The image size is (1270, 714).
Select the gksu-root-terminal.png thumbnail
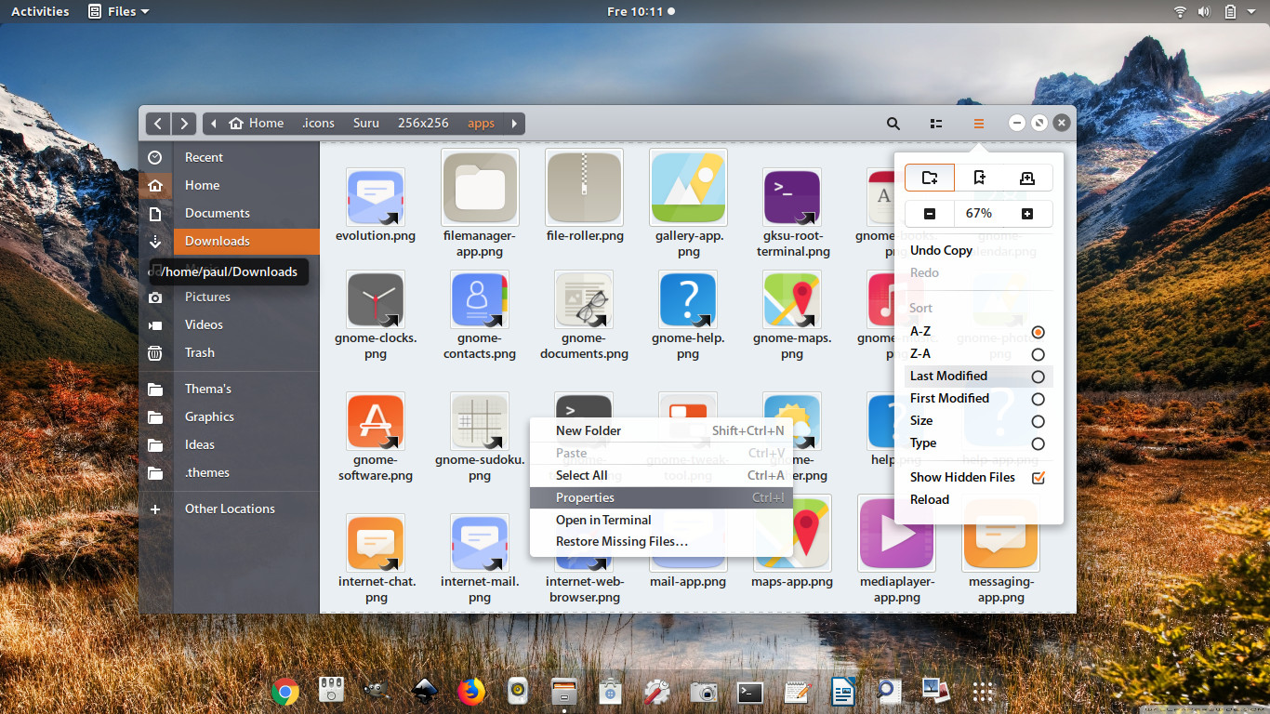point(792,197)
